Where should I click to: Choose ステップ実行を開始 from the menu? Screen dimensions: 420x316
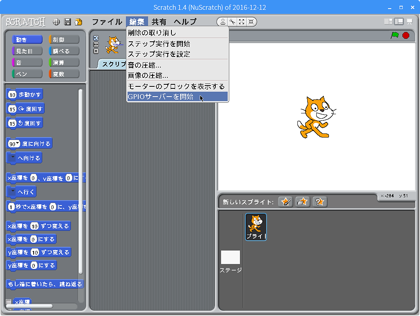pos(177,43)
